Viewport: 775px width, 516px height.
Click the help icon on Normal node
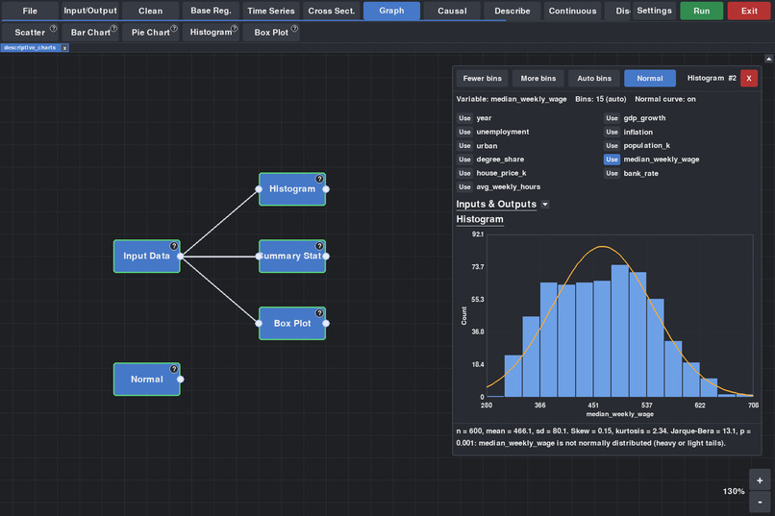point(174,369)
